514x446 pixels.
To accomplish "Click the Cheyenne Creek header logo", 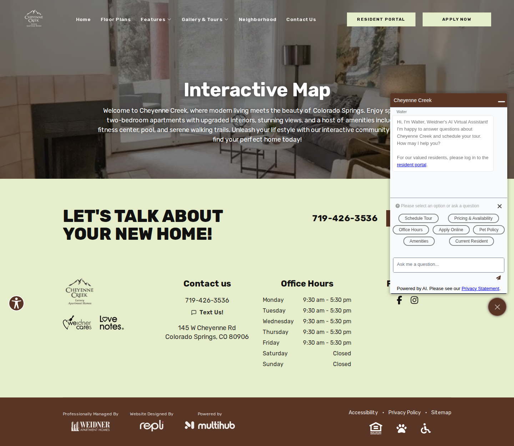I will pyautogui.click(x=34, y=19).
